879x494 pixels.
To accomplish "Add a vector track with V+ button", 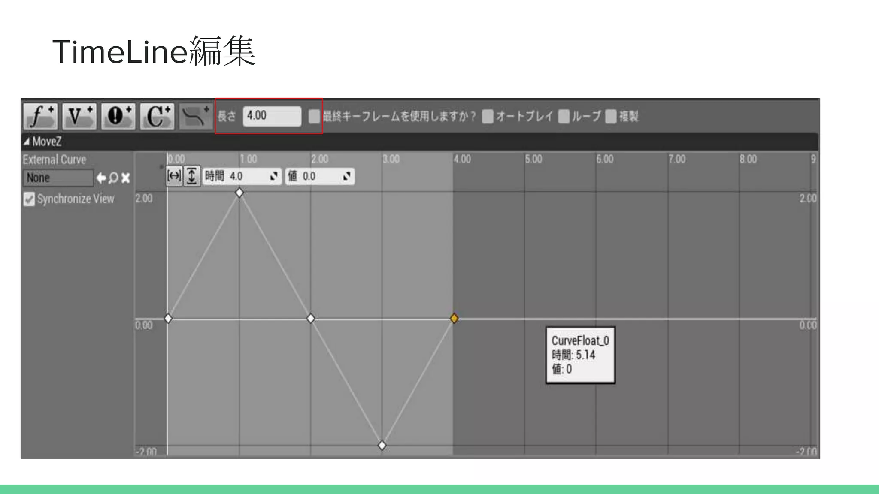I will coord(79,116).
